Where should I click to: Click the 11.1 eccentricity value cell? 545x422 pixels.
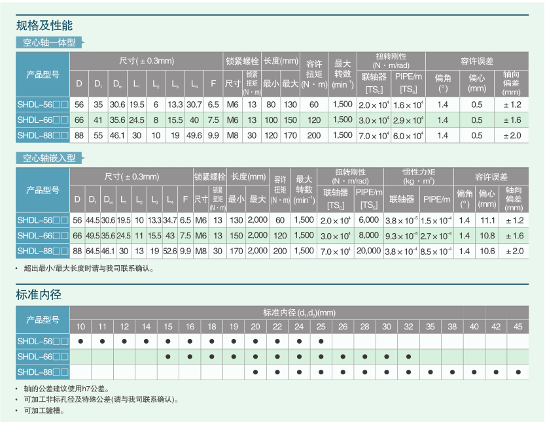[487, 221]
